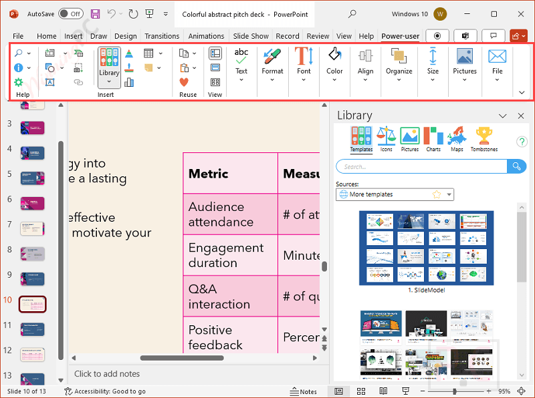Viewport: 535px width, 398px height.
Task: Open the Charts library category
Action: pyautogui.click(x=433, y=139)
